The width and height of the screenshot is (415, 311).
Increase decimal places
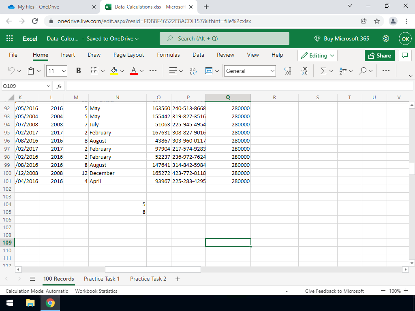tap(288, 71)
